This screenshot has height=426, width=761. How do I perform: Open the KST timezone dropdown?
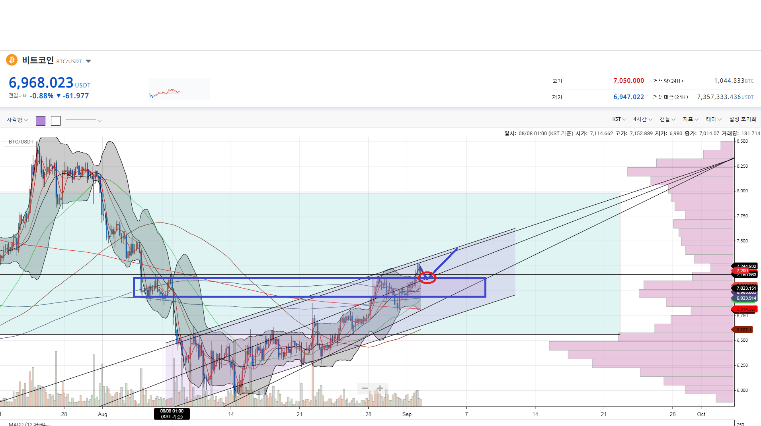click(x=619, y=119)
